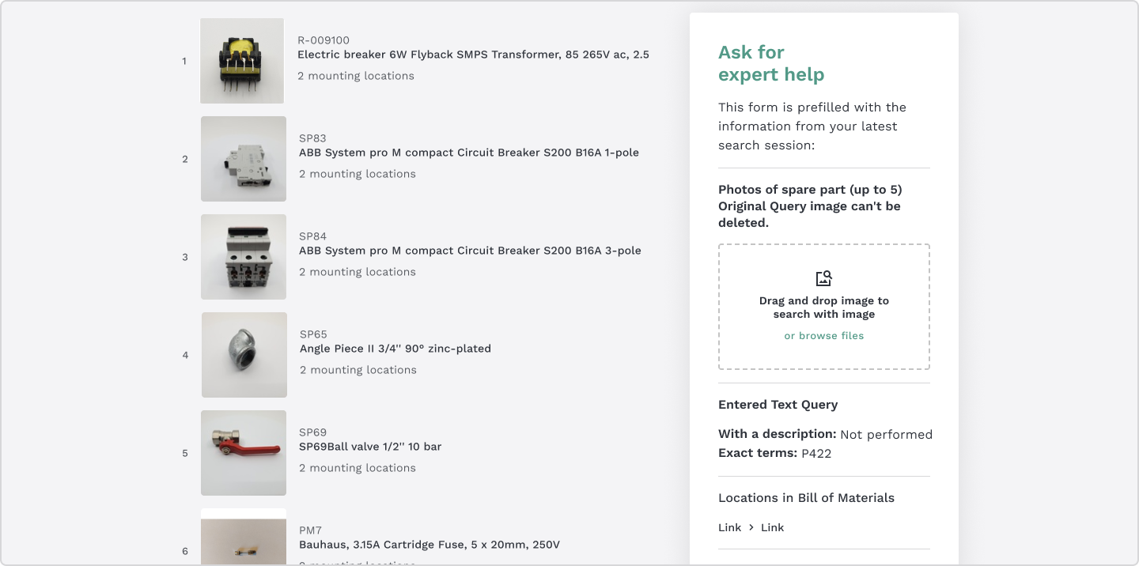This screenshot has width=1139, height=566.
Task: Open the ABB 1-pole circuit breaker thumbnail
Action: coord(244,159)
